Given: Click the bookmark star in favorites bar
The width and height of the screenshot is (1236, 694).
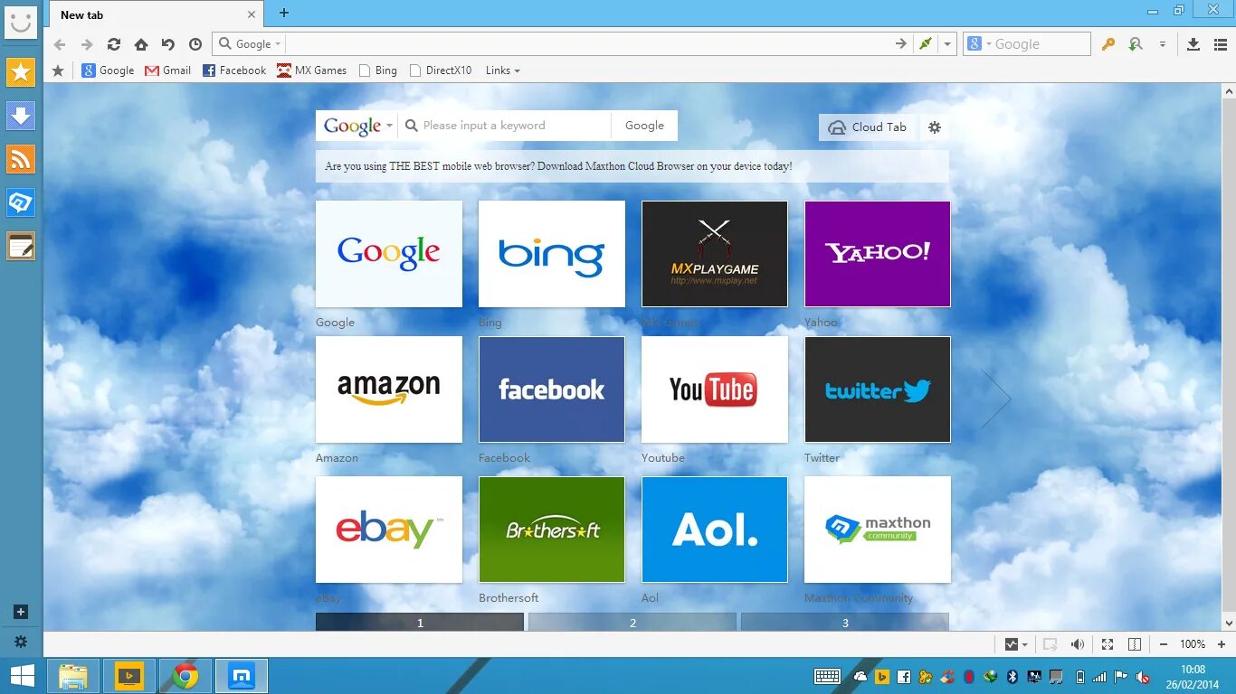Looking at the screenshot, I should [x=59, y=70].
